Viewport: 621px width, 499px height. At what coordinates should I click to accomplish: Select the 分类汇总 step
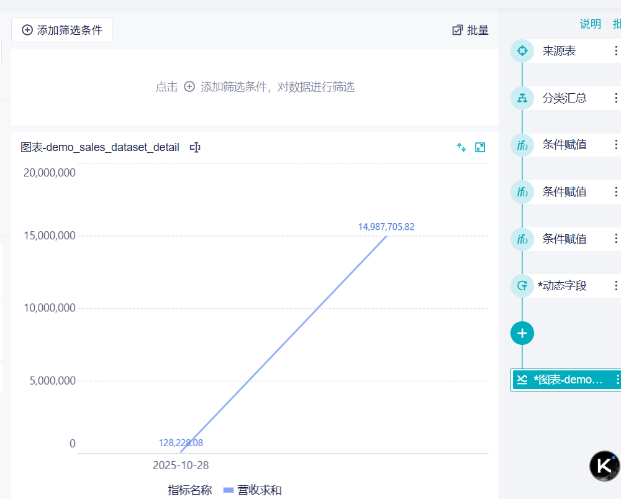(566, 98)
